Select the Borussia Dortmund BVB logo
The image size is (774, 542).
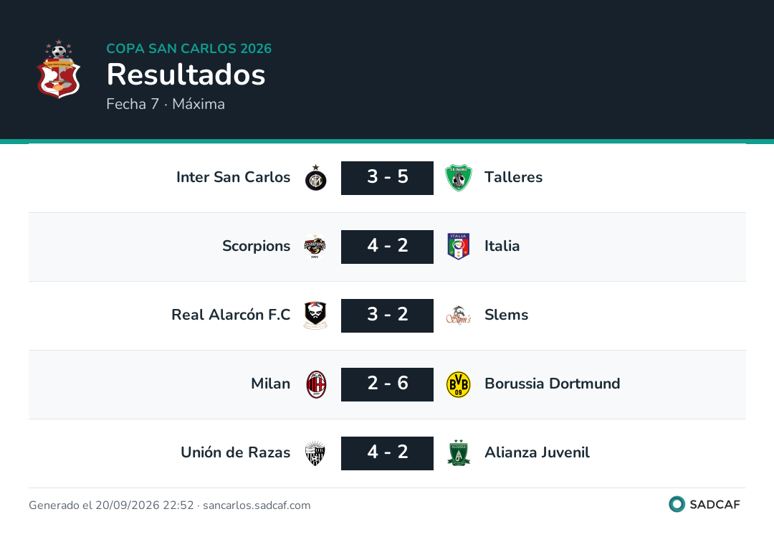coord(458,384)
